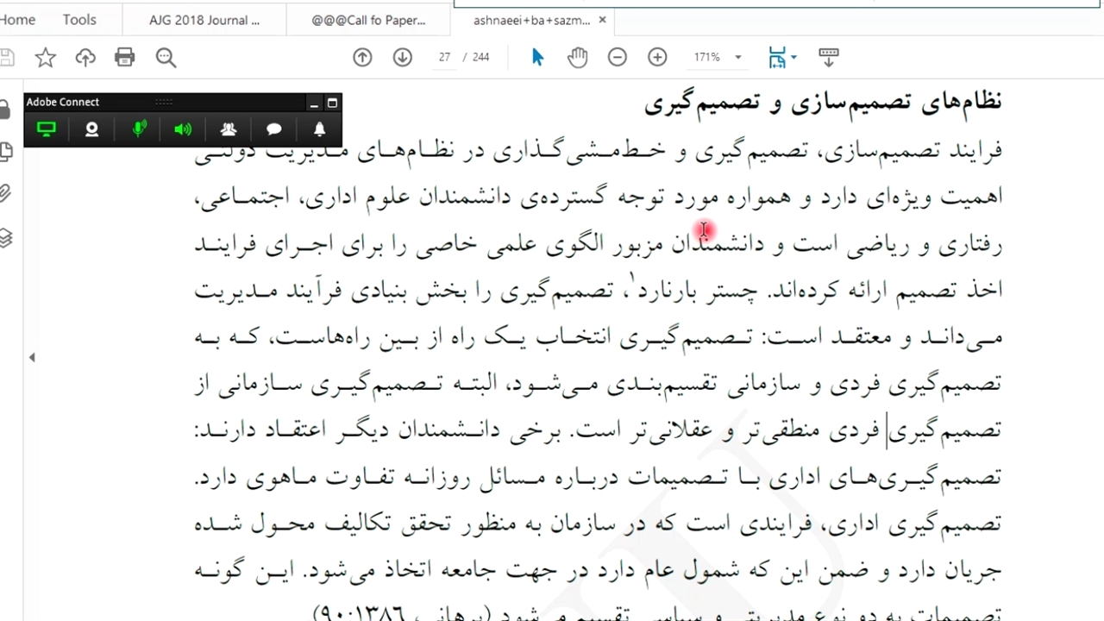Click the page number field showing 27
The width and height of the screenshot is (1104, 621).
tap(444, 57)
